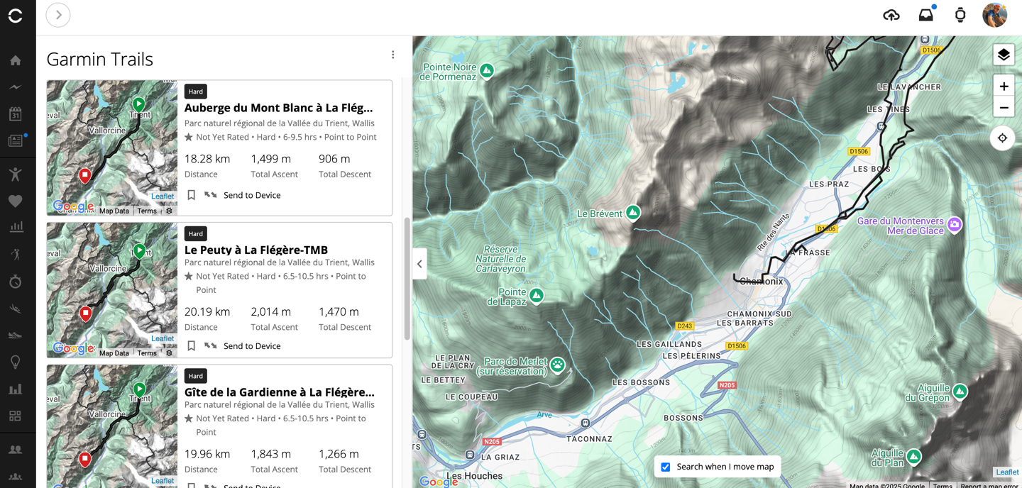Open the Groups icon at sidebar bottom
Viewport: 1022px width, 488px height.
[16, 477]
